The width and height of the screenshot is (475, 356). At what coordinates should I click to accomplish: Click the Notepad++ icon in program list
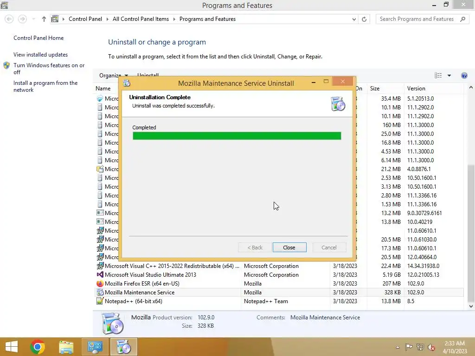point(100,301)
